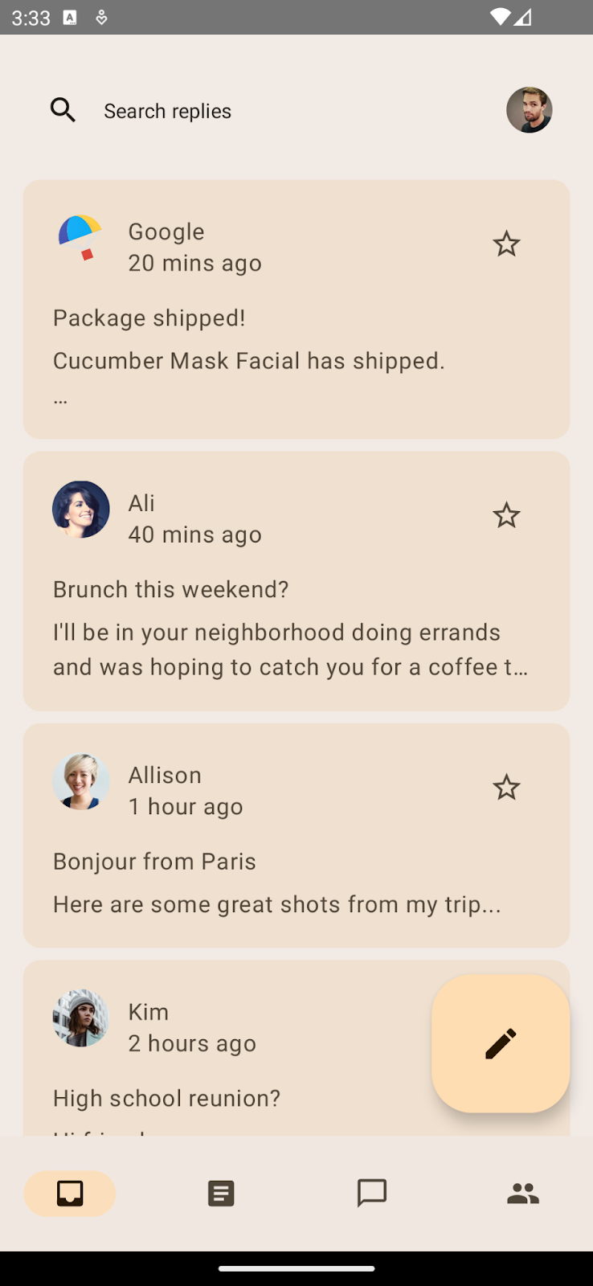This screenshot has width=593, height=1286.
Task: Tap Allison's avatar photo
Action: point(80,781)
